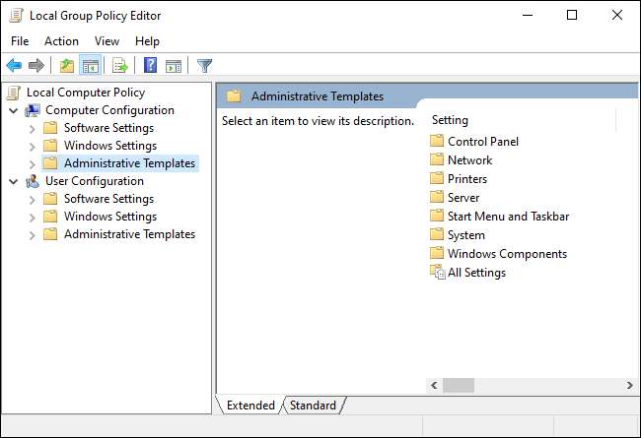The image size is (641, 438).
Task: Expand Windows Settings under Computer Configuration
Action: coord(33,146)
